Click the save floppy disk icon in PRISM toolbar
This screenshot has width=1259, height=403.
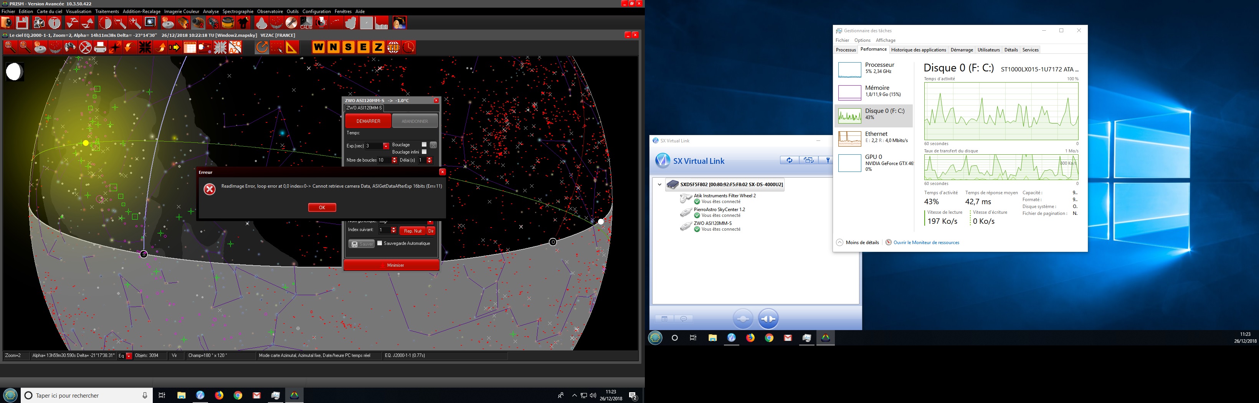point(22,23)
